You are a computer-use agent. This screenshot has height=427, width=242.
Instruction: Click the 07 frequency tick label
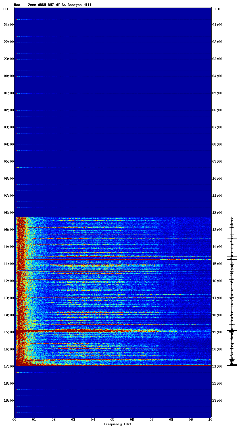(151, 420)
